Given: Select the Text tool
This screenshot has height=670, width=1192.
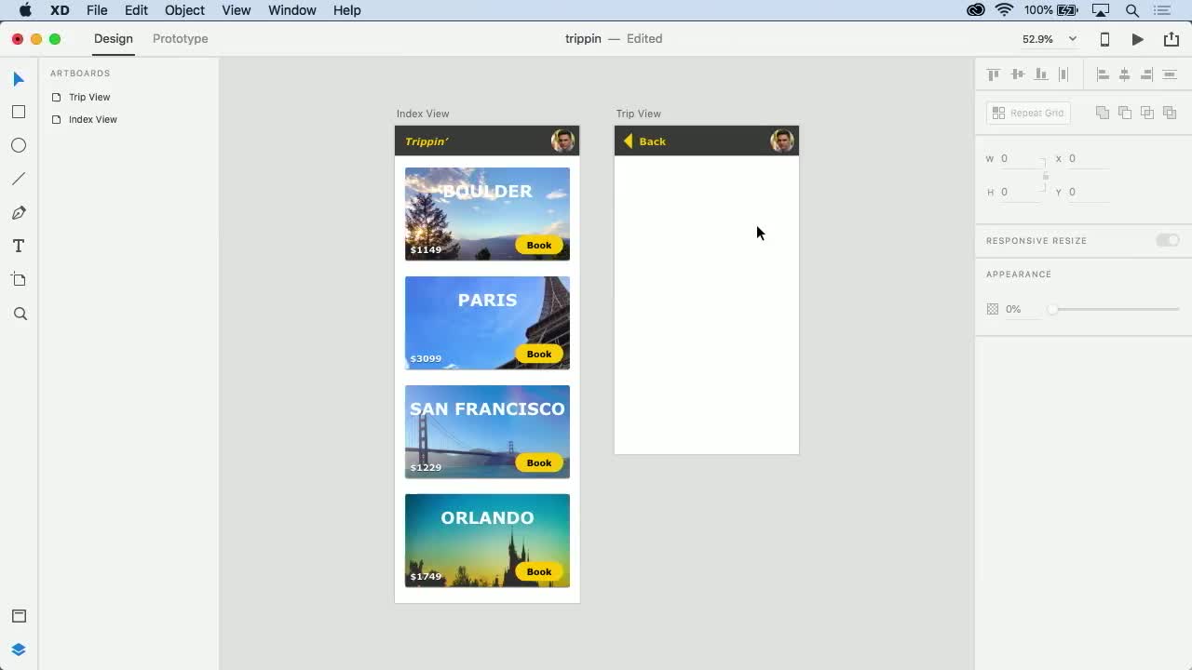Looking at the screenshot, I should 19,247.
